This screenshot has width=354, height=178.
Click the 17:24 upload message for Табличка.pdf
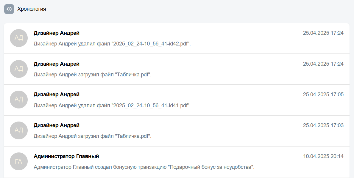coord(93,74)
